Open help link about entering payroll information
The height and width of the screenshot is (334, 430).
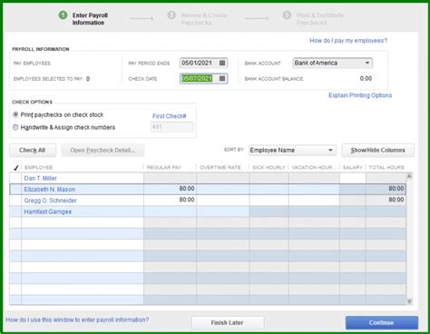[x=77, y=319]
